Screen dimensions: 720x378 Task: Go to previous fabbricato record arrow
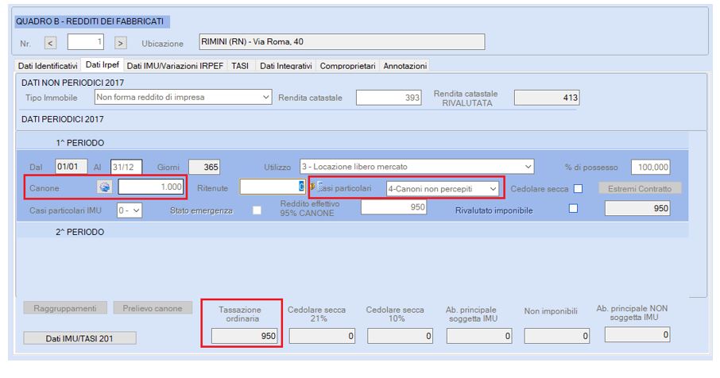tap(51, 43)
